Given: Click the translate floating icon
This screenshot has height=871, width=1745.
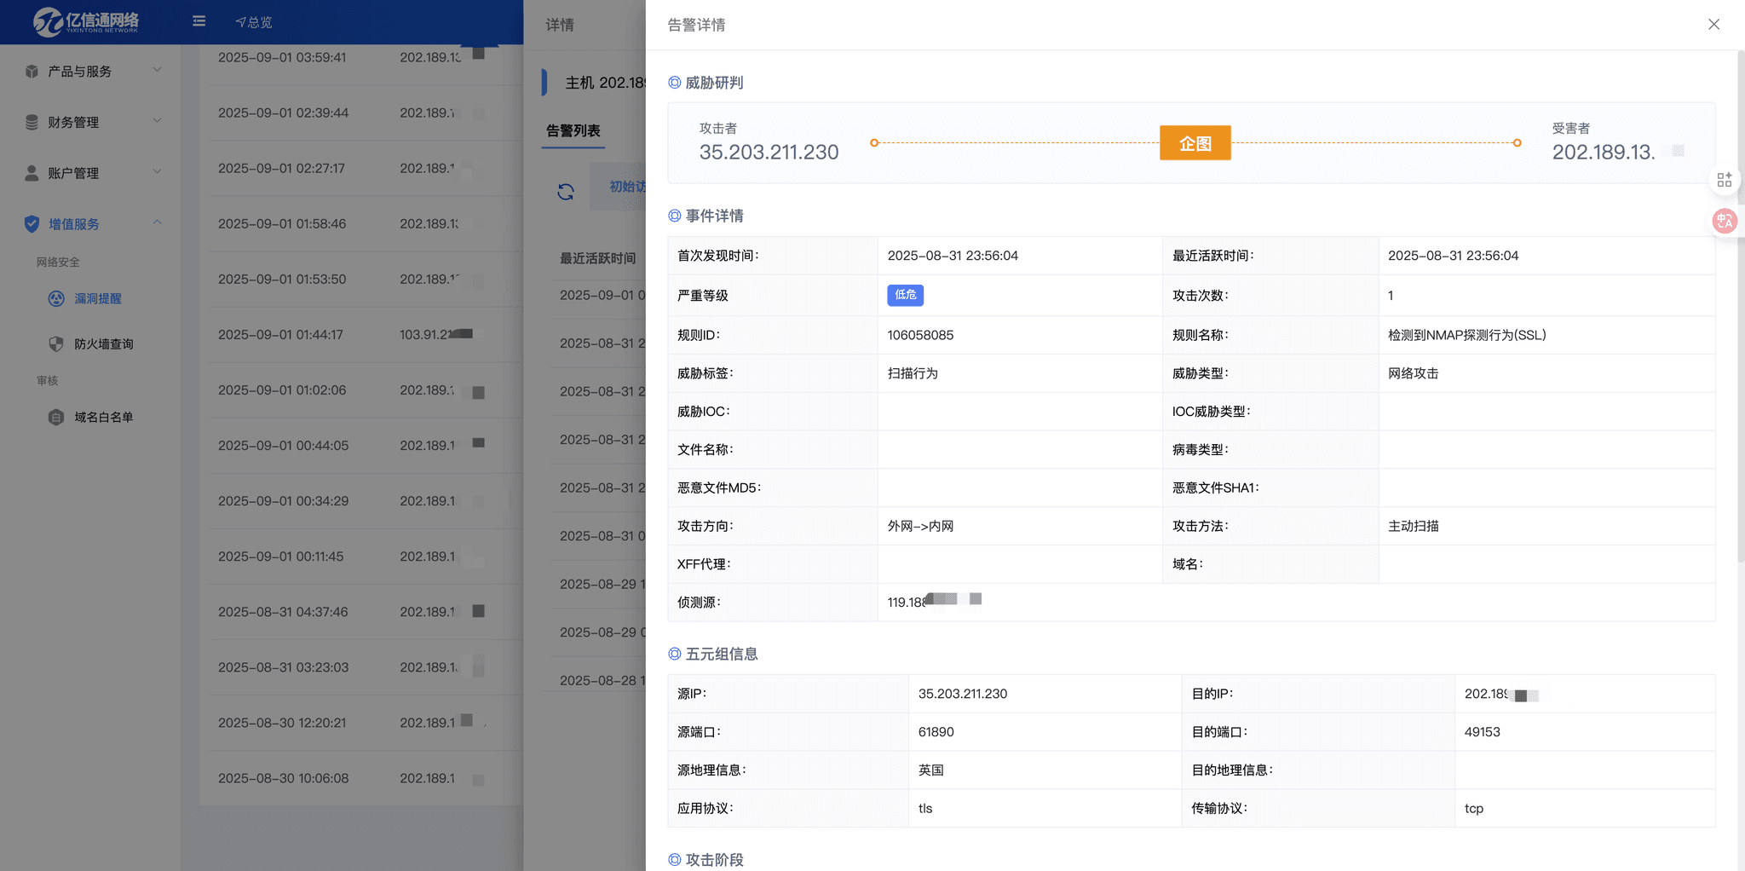Looking at the screenshot, I should (1724, 222).
